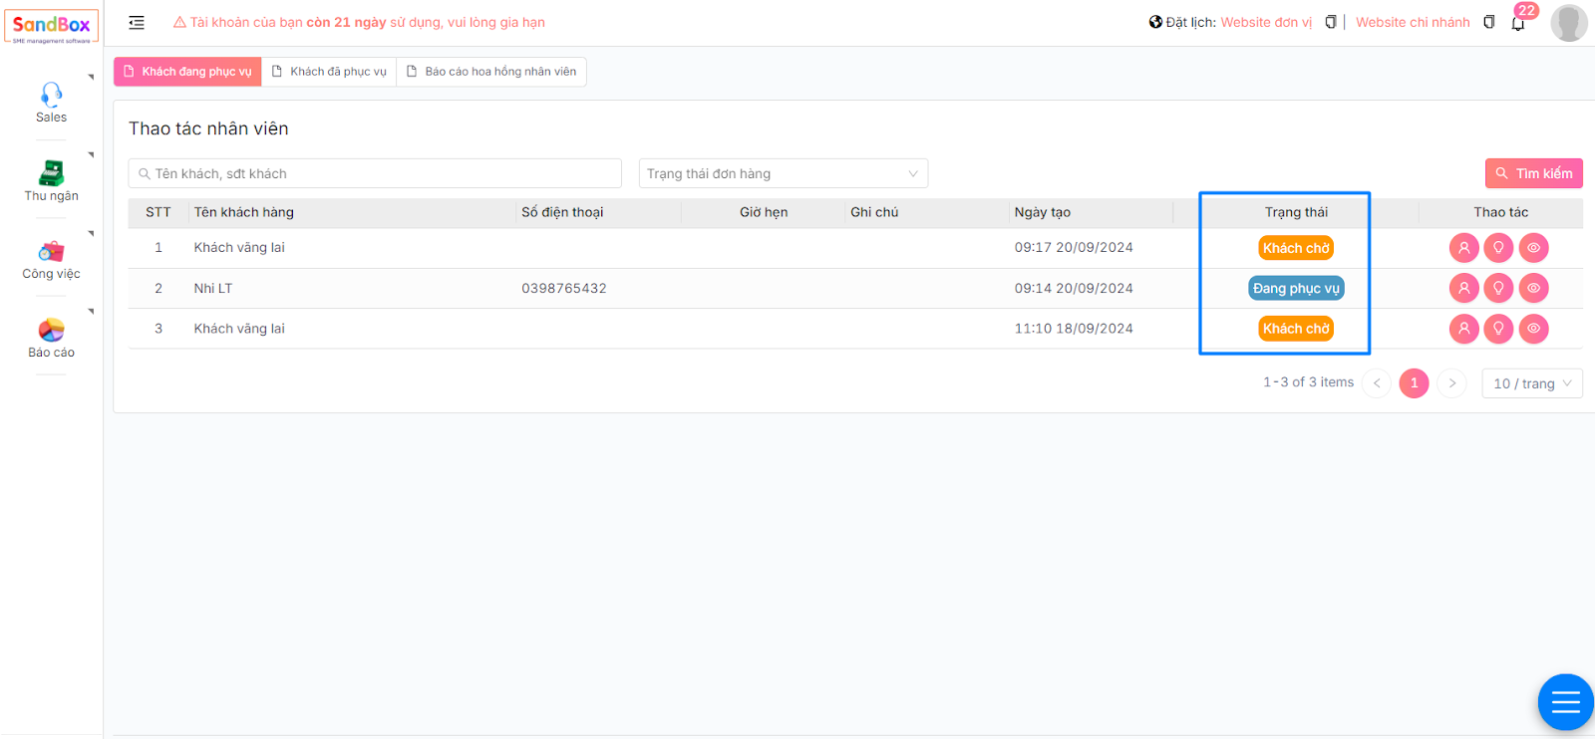
Task: Click the eye icon in the third row
Action: (x=1533, y=329)
